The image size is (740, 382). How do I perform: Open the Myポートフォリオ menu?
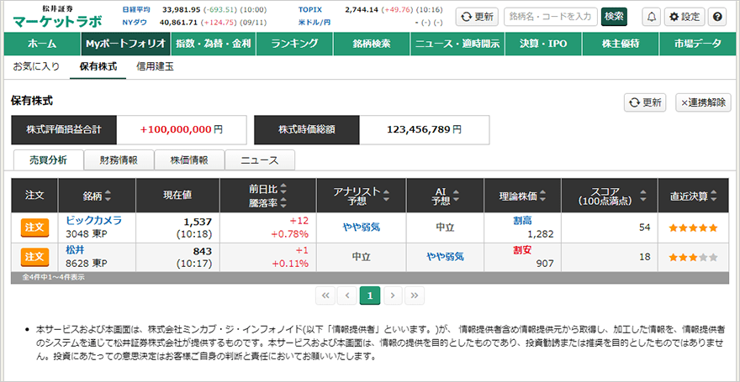[125, 44]
